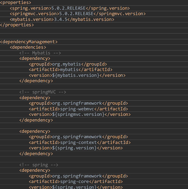Select the mybatis.version 3.4.5 property line
188x189 pixels.
(x=62, y=19)
